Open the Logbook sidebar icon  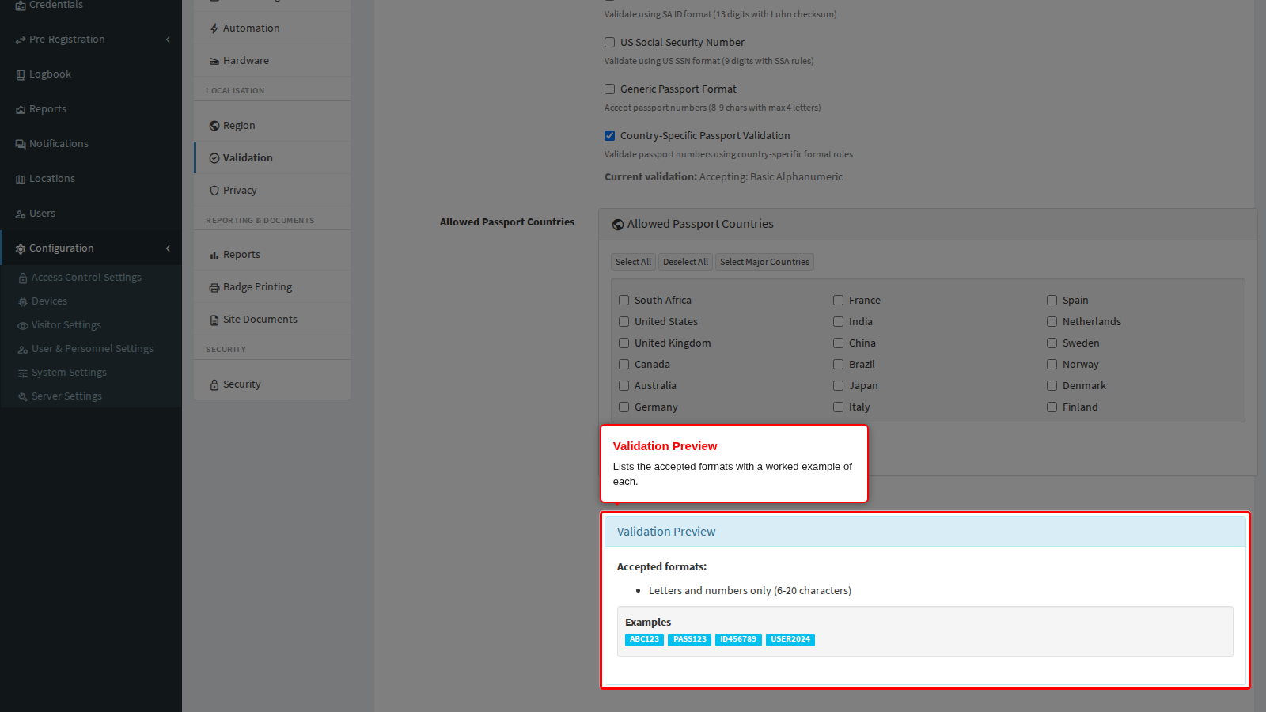tap(21, 74)
